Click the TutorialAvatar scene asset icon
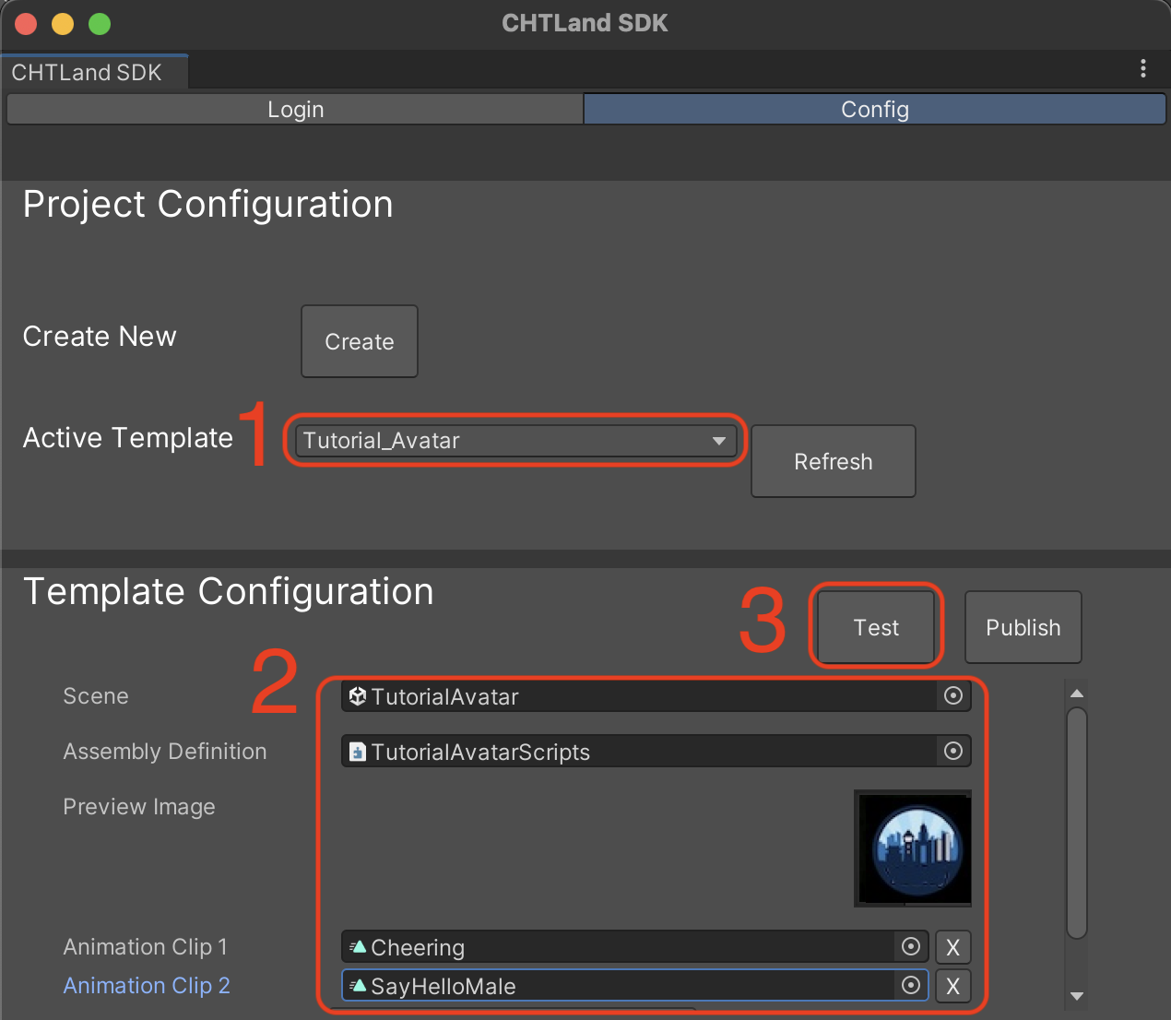The height and width of the screenshot is (1020, 1171). (358, 696)
